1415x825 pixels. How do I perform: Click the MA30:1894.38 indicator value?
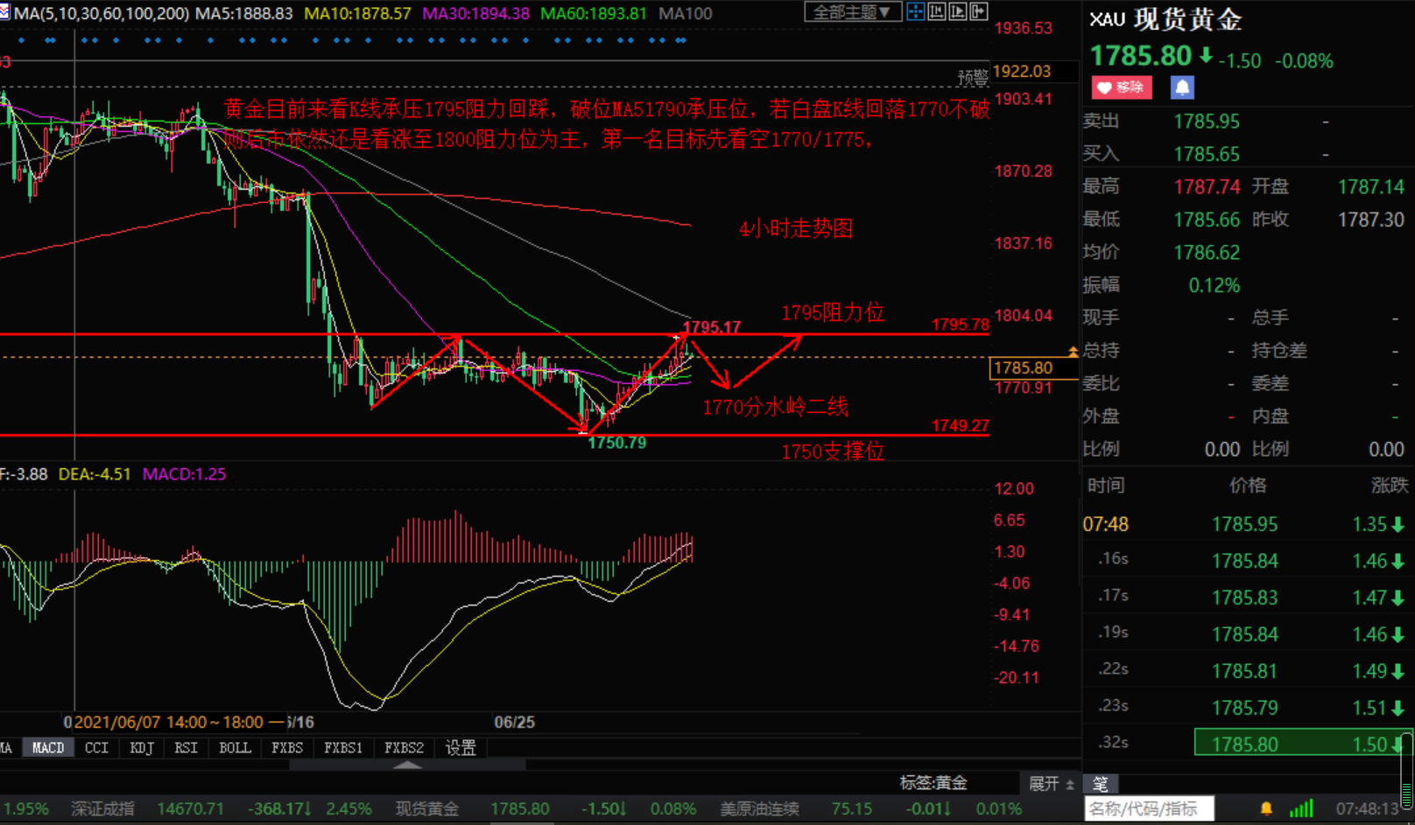(475, 14)
